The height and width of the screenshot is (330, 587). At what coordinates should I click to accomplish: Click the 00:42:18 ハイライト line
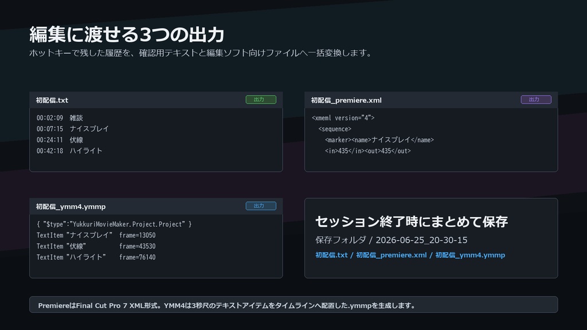(69, 151)
